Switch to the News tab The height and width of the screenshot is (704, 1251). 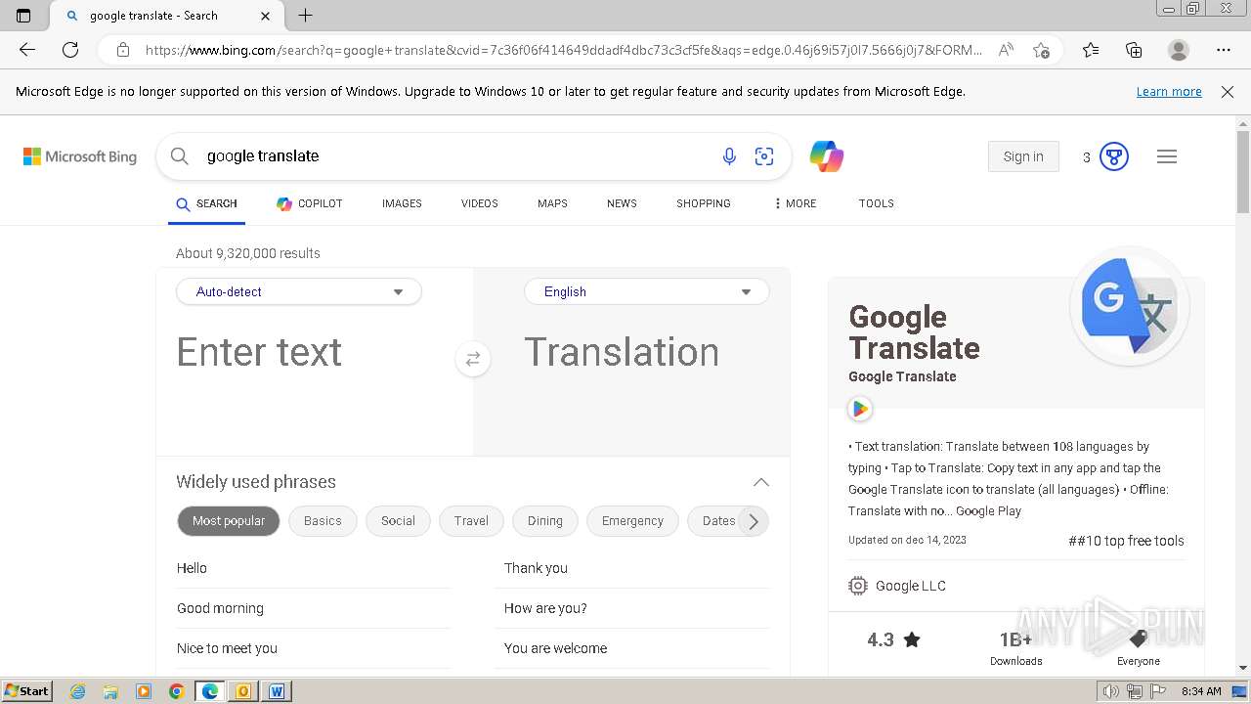pyautogui.click(x=622, y=203)
